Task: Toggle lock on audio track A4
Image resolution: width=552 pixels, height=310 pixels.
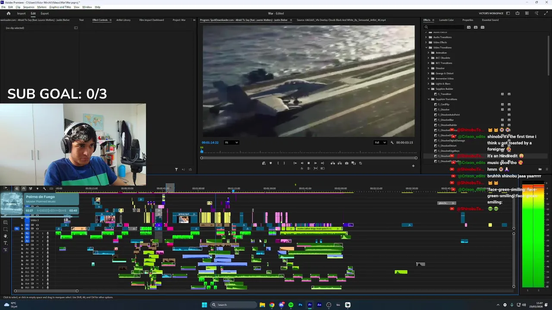Action: click(22, 245)
